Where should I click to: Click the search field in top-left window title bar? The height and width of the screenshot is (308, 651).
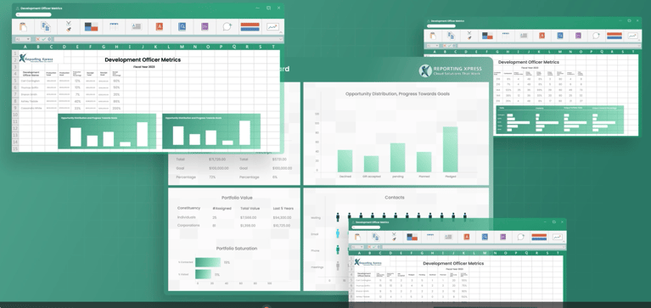coord(34,14)
